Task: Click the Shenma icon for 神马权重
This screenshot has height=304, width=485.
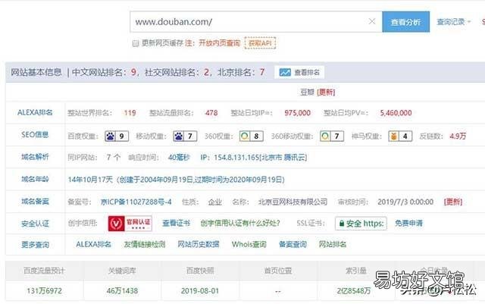Action: point(394,136)
